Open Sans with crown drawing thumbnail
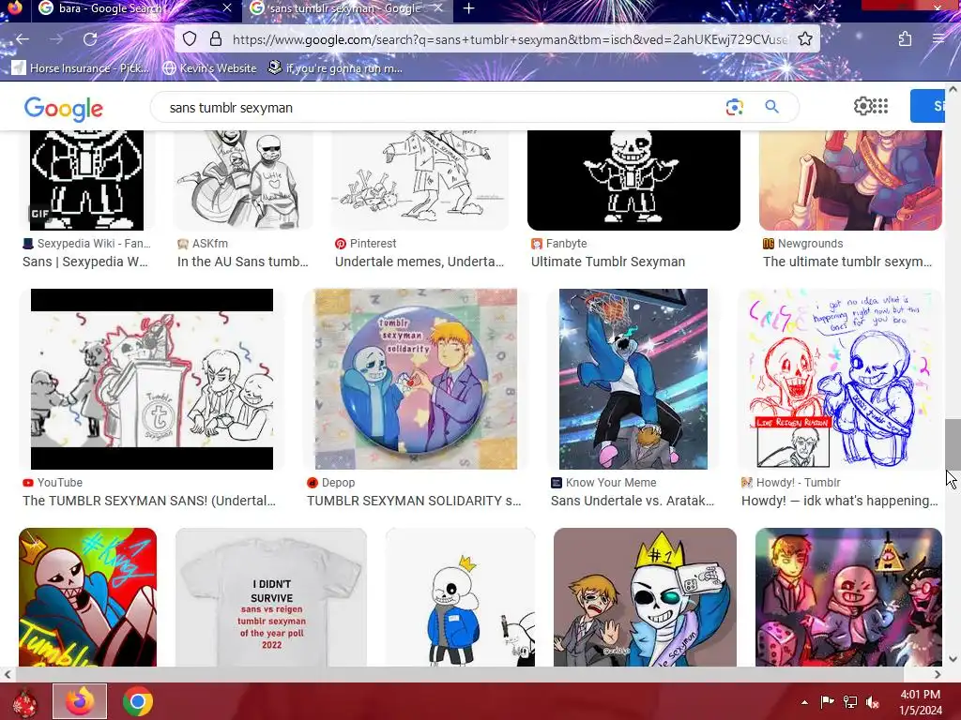The image size is (961, 720). pos(460,597)
